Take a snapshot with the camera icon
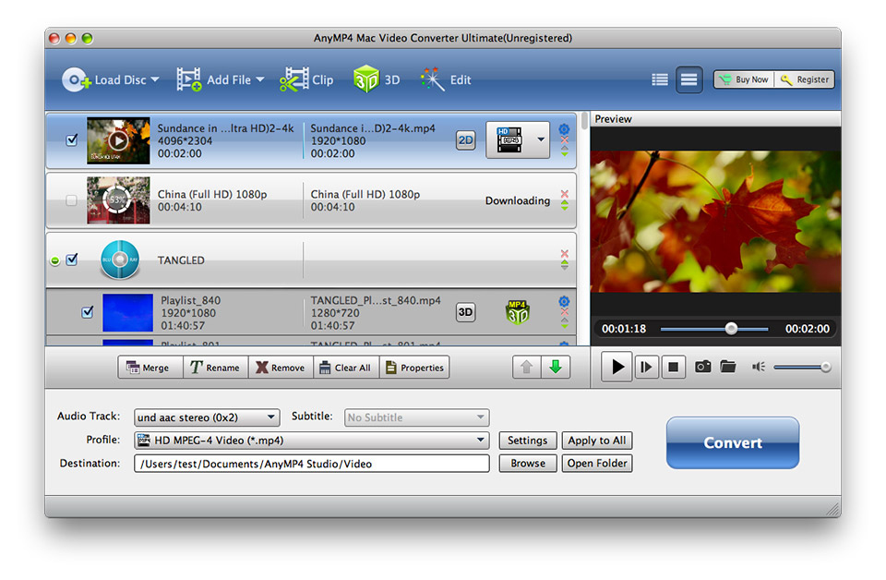Viewport: 886px width, 580px height. (702, 367)
